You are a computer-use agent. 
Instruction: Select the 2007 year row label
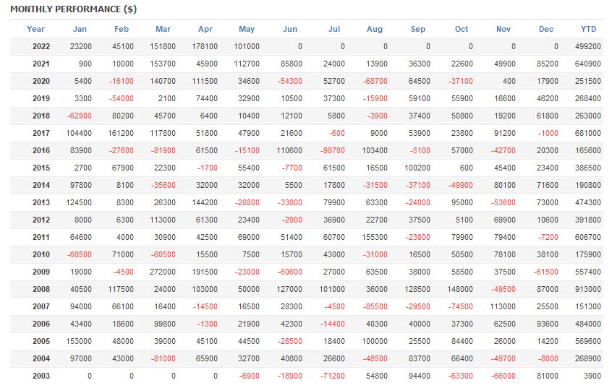[41, 306]
